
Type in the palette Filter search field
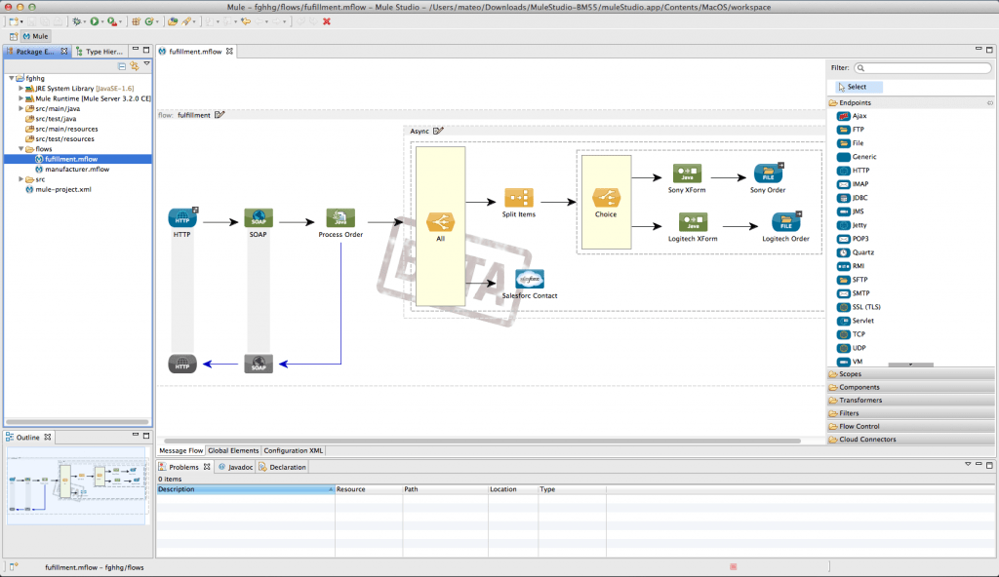[921, 67]
